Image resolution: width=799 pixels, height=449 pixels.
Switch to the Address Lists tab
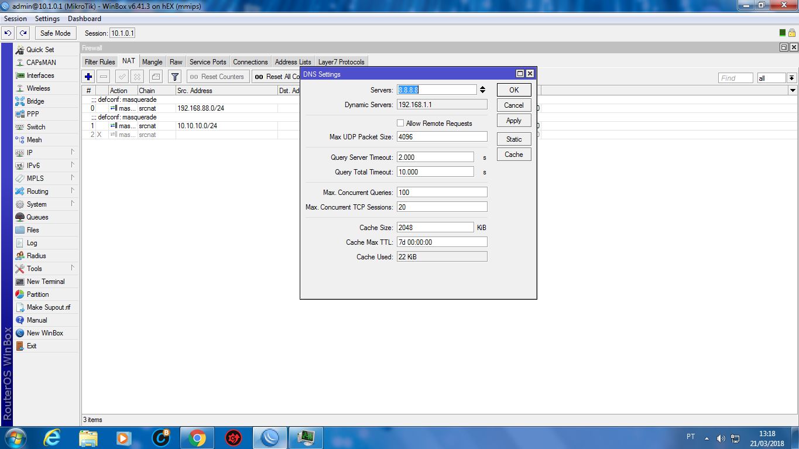pyautogui.click(x=293, y=62)
